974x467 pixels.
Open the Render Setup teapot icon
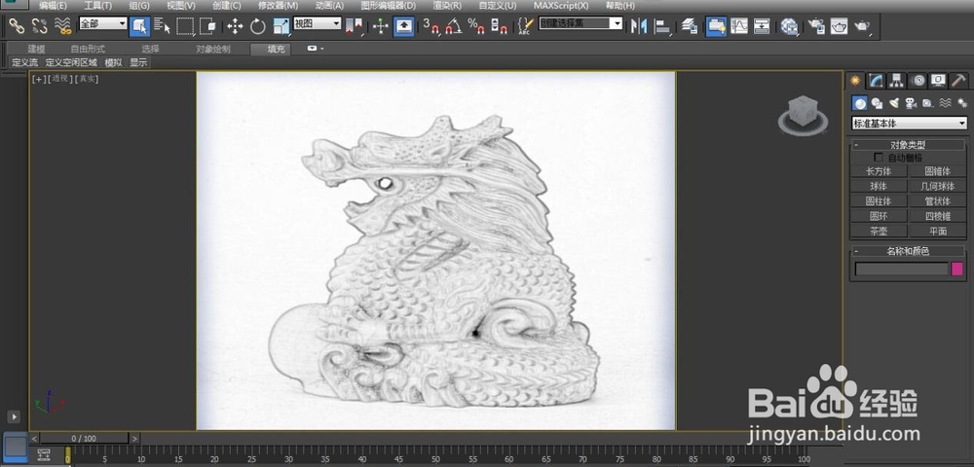tap(816, 26)
